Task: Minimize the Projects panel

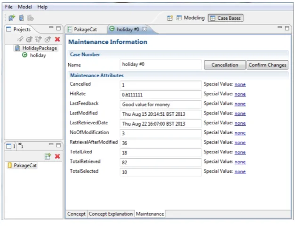Action: (x=51, y=27)
